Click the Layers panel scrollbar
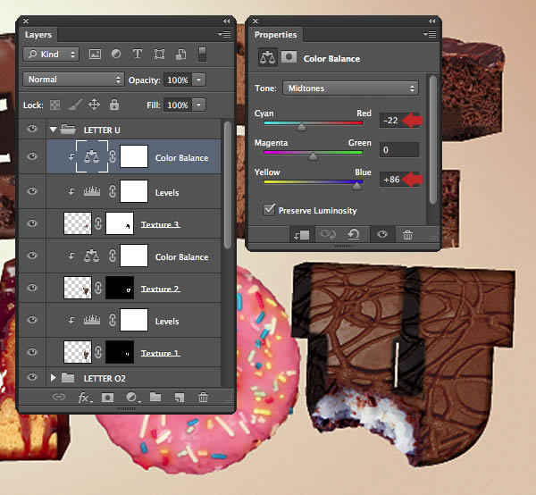Viewport: 536px width, 495px height. pos(227,185)
